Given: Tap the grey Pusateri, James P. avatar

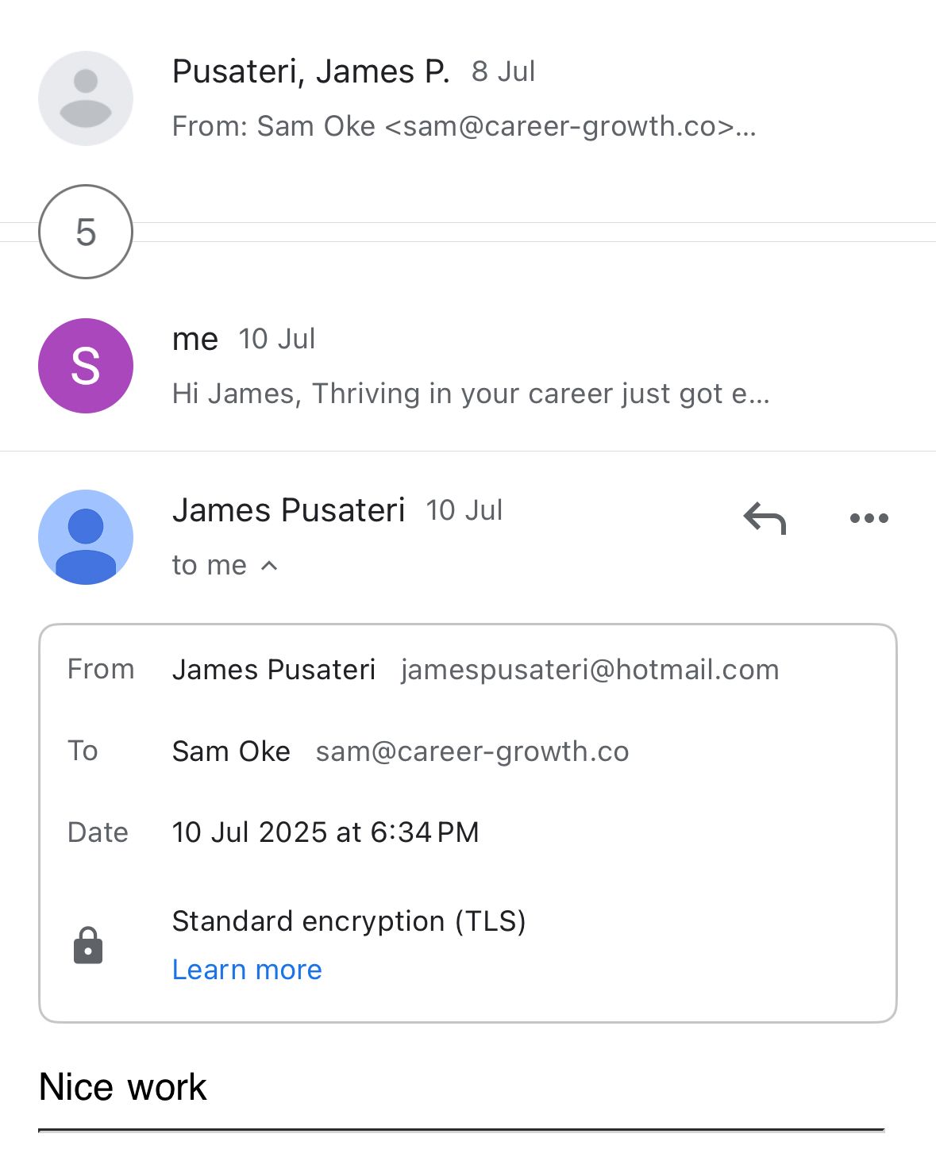Looking at the screenshot, I should click(86, 98).
